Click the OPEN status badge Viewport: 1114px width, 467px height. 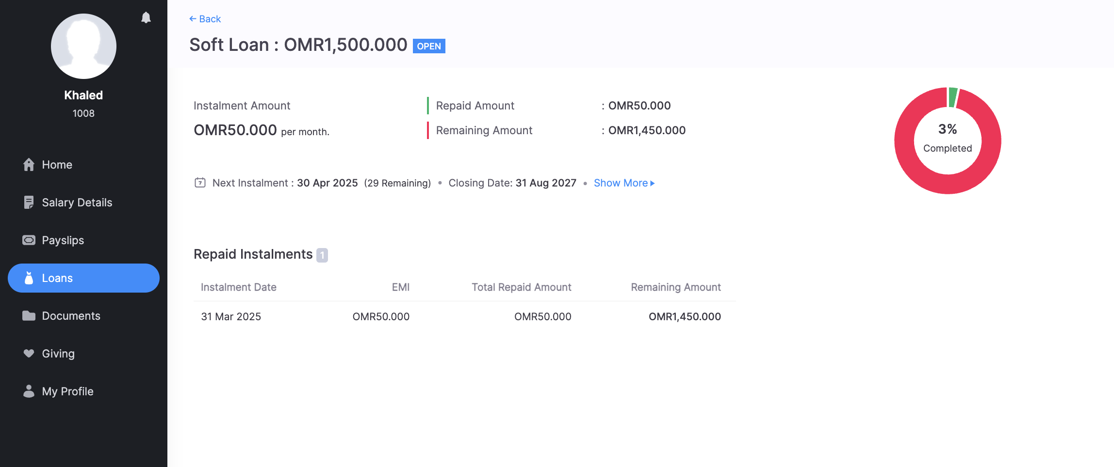[x=429, y=46]
